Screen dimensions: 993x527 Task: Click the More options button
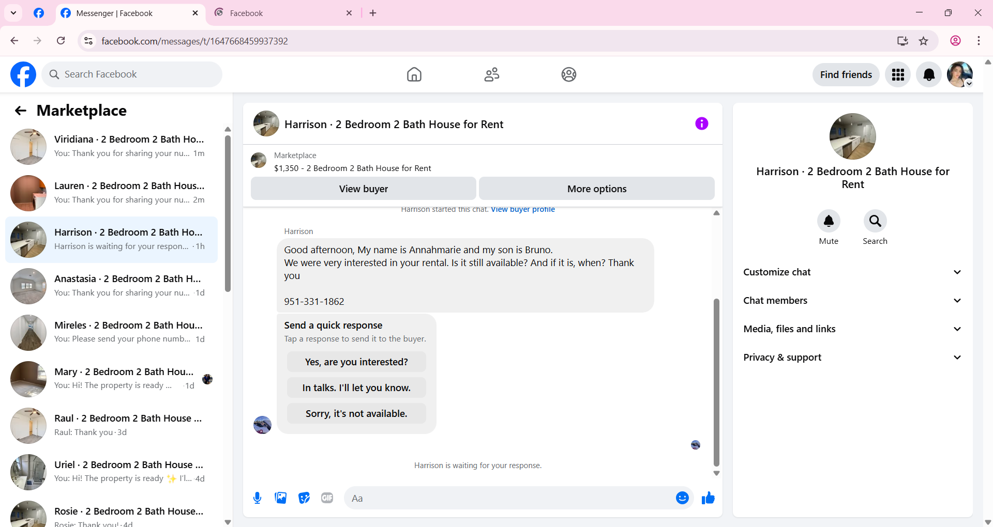597,189
